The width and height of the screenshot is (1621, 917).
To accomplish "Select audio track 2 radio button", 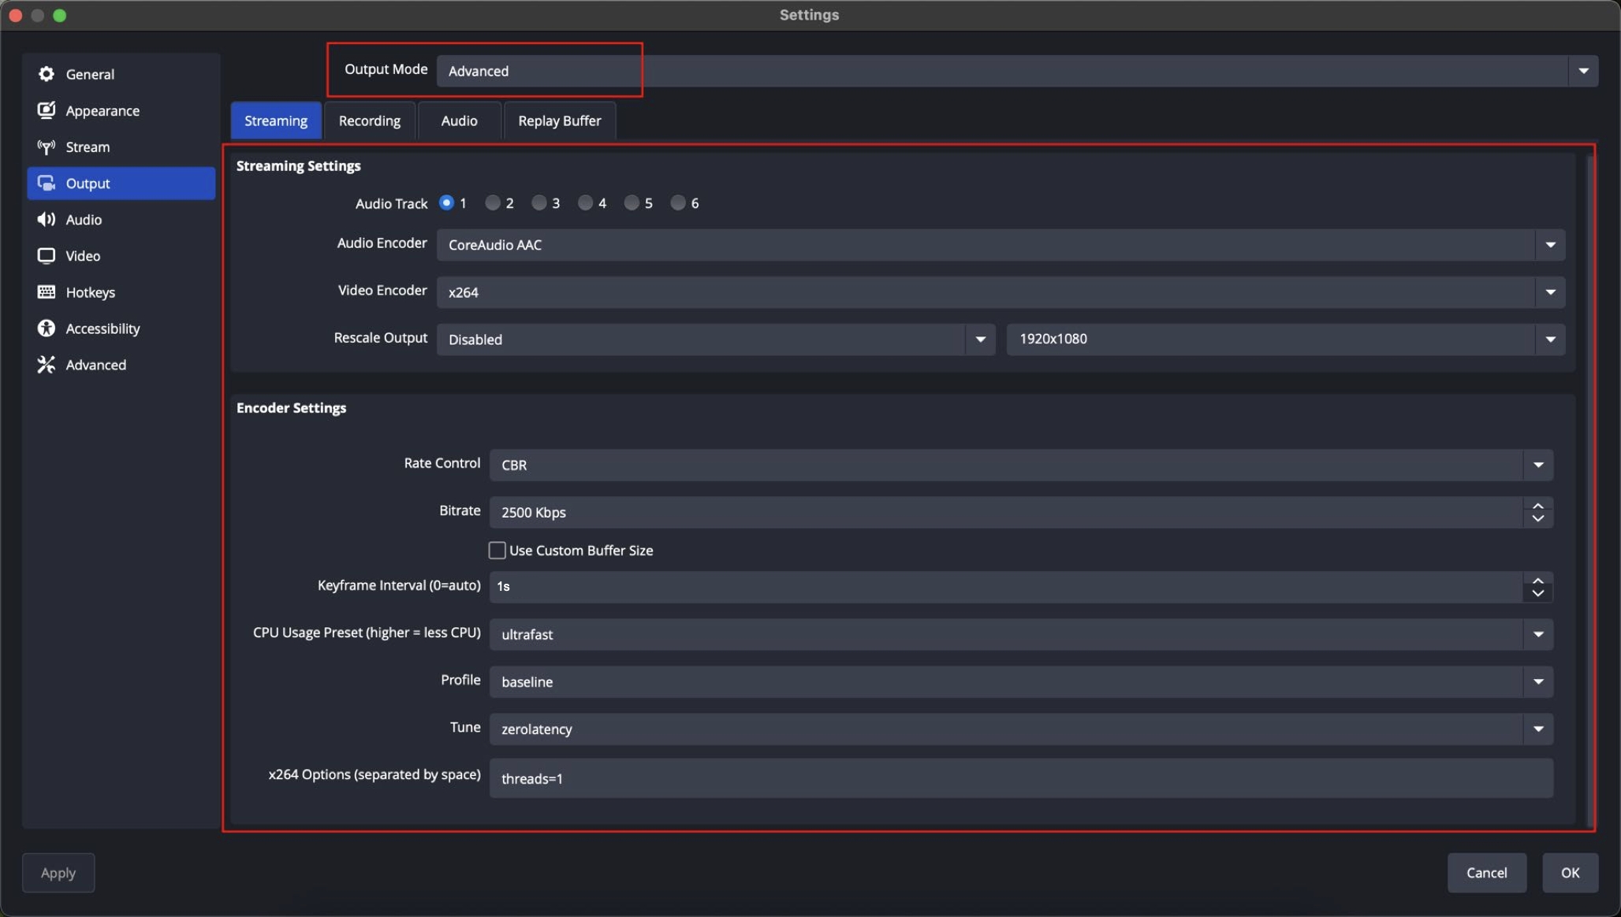I will tap(493, 203).
